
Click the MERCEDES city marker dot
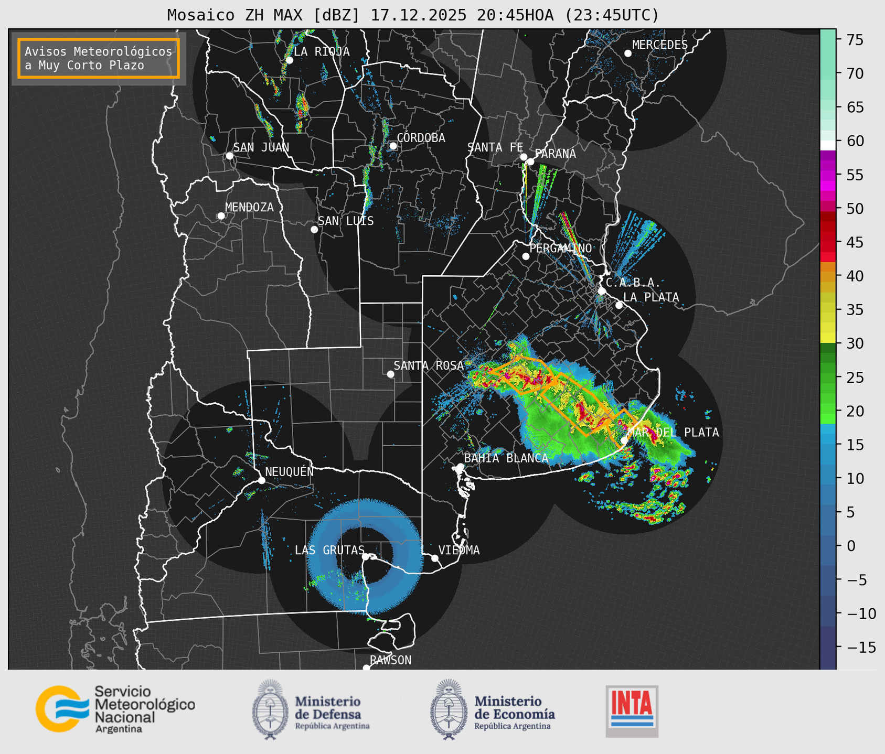point(628,53)
